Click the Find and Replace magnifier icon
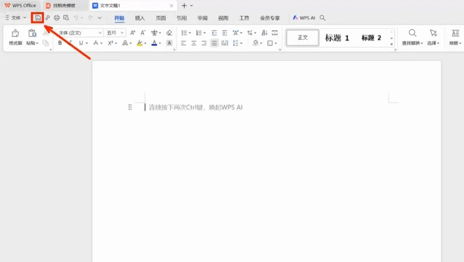 [x=412, y=33]
